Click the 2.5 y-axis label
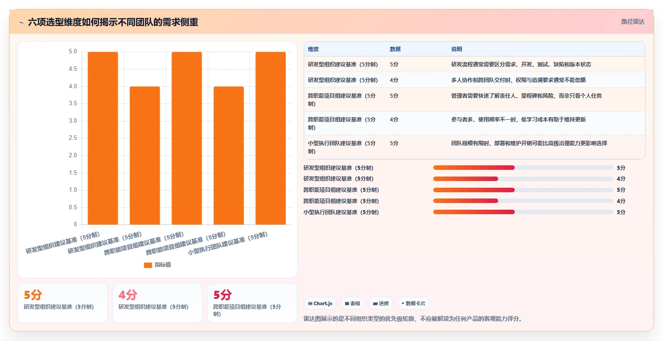 pos(73,138)
